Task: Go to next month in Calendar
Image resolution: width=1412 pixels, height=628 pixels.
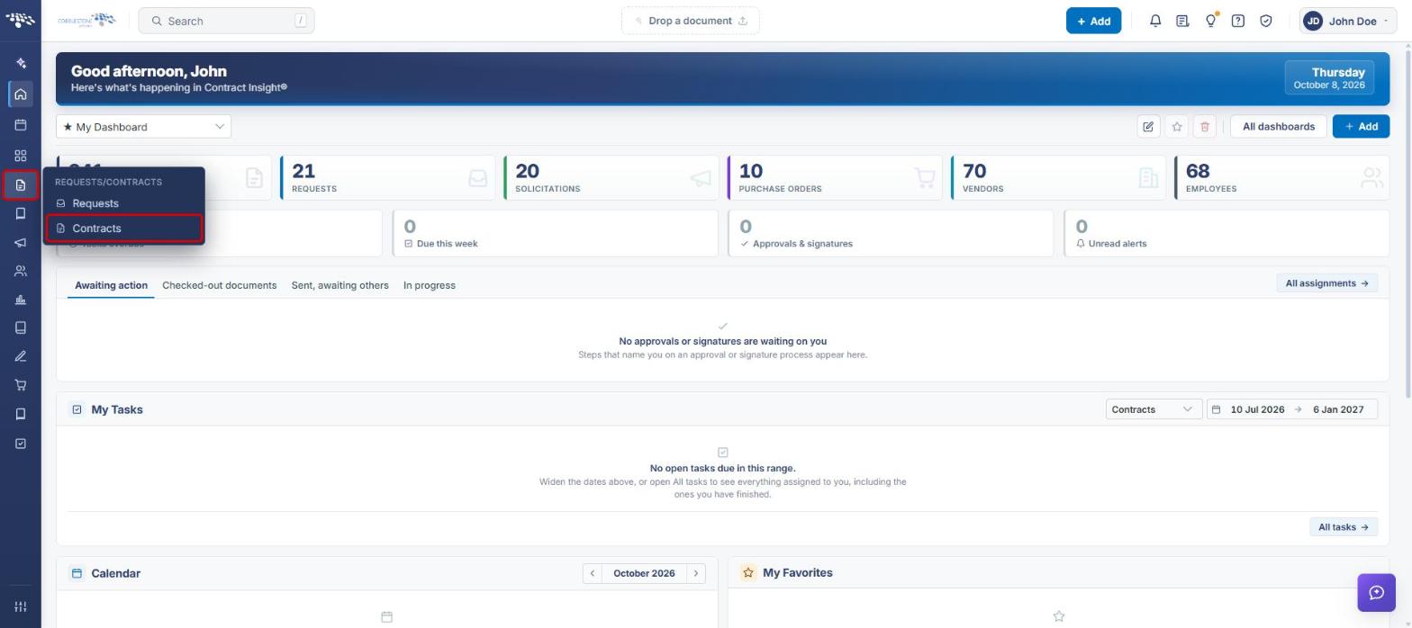Action: pyautogui.click(x=696, y=573)
